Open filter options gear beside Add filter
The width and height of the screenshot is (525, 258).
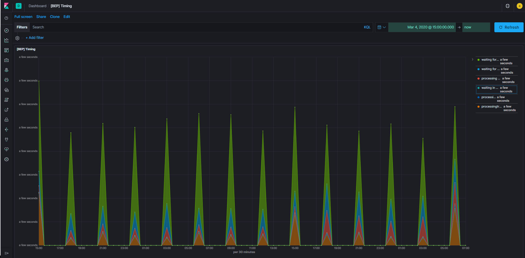pyautogui.click(x=17, y=38)
